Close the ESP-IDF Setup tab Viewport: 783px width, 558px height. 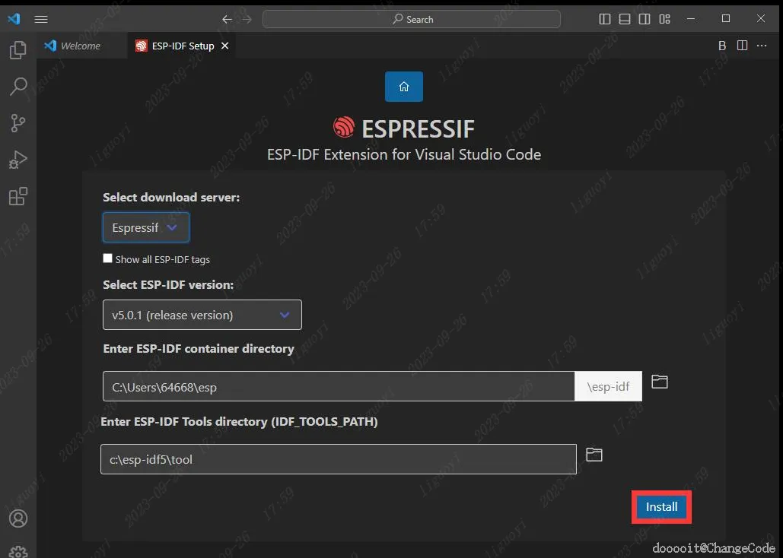coord(225,46)
